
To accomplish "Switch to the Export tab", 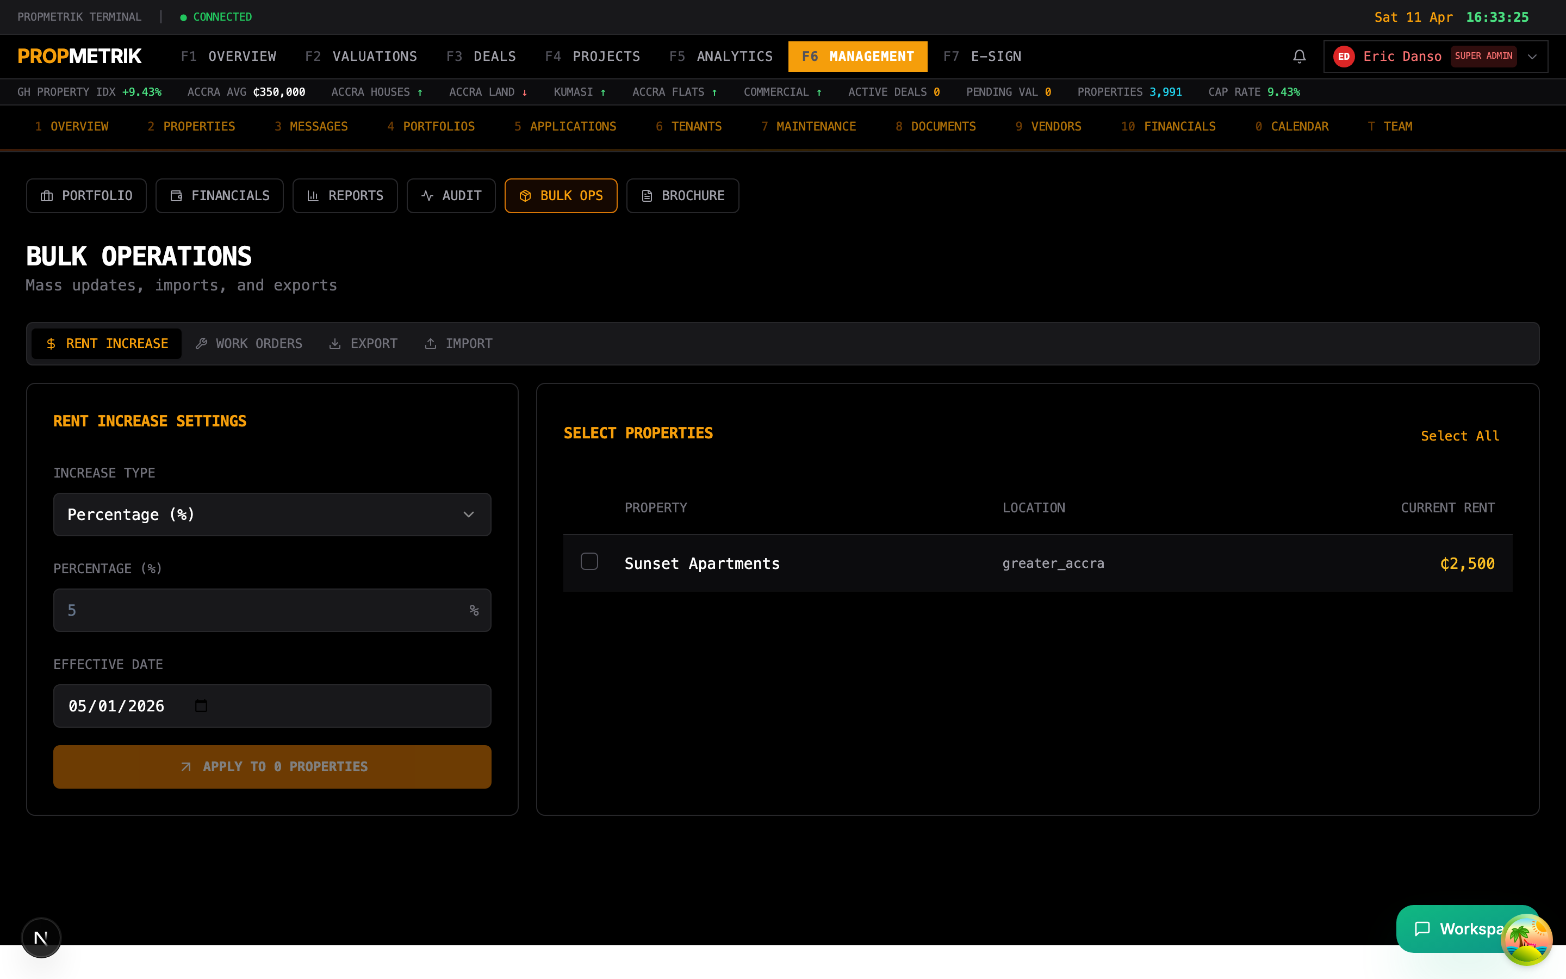I will (363, 344).
